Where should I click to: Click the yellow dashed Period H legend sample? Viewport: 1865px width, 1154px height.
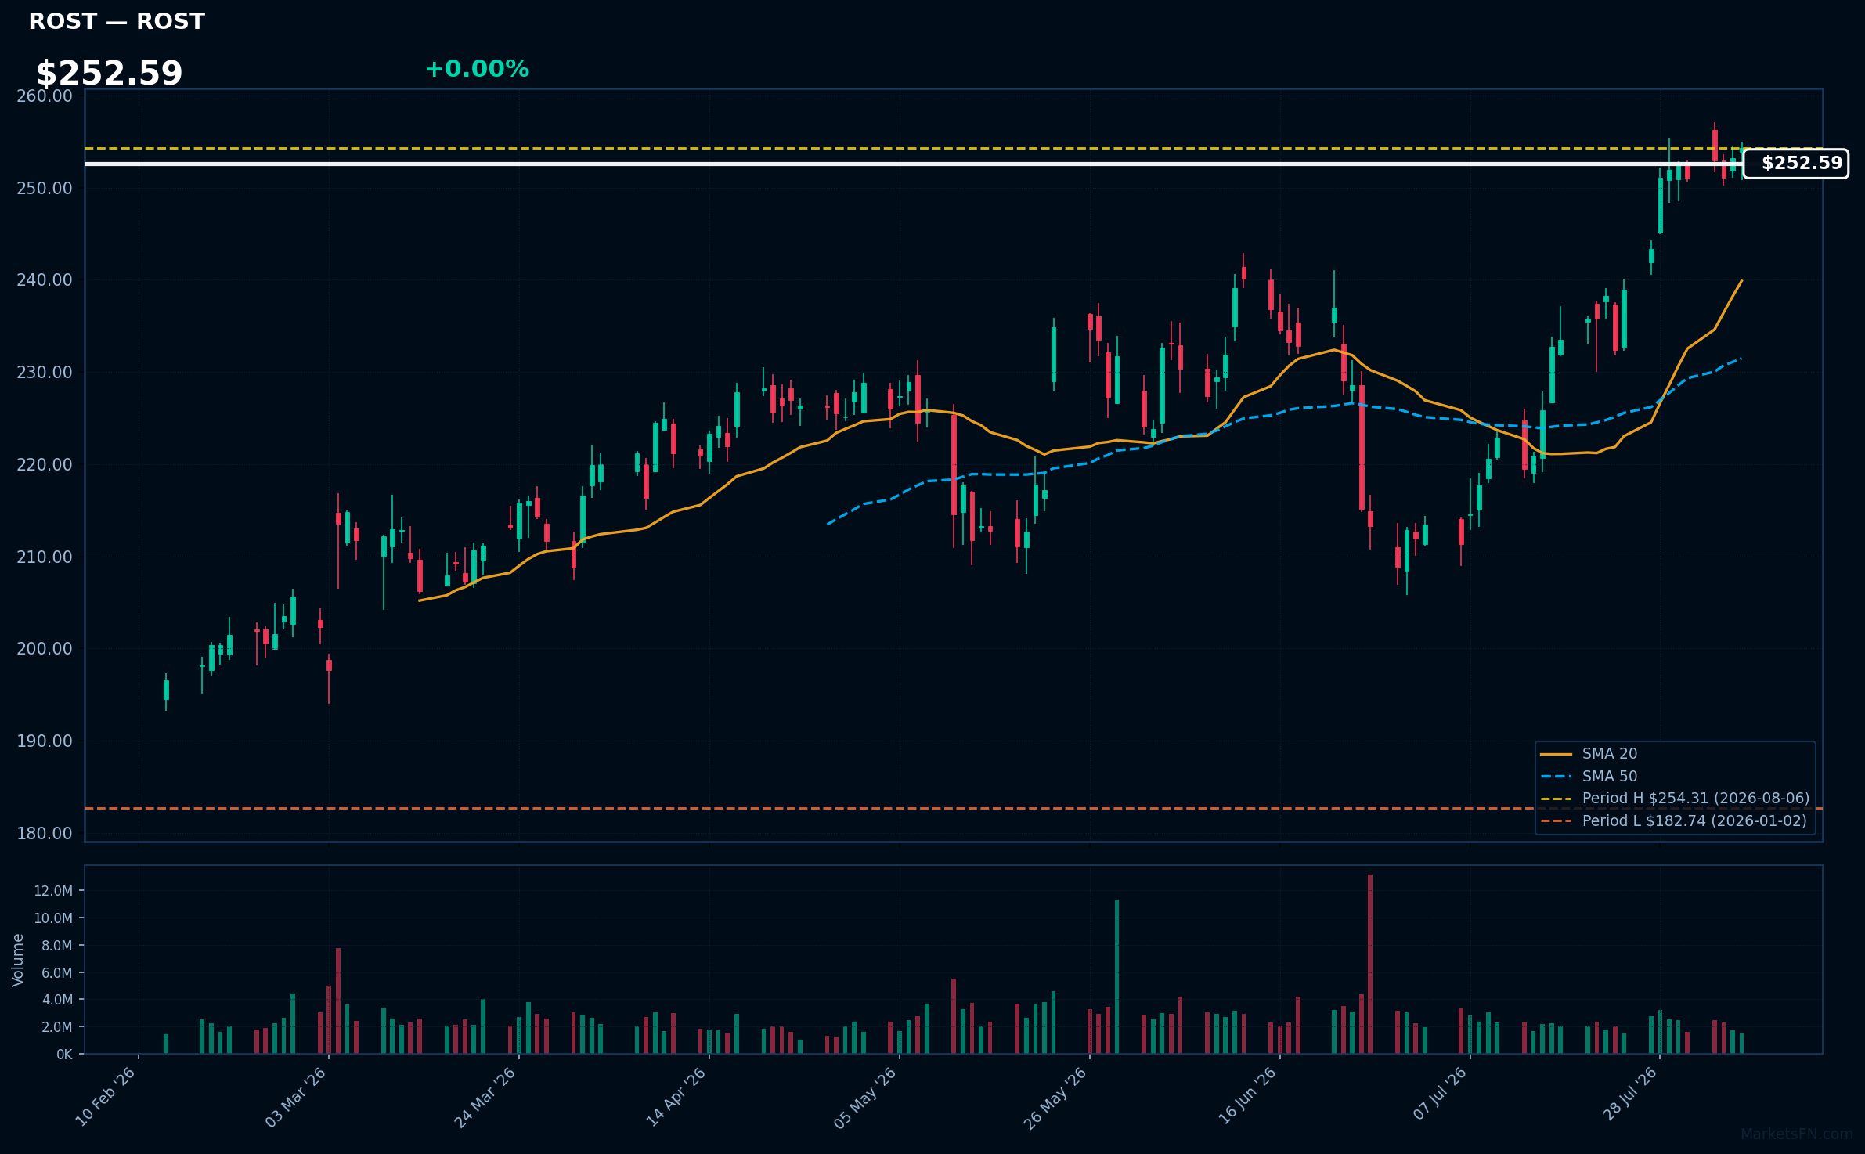[x=1557, y=799]
